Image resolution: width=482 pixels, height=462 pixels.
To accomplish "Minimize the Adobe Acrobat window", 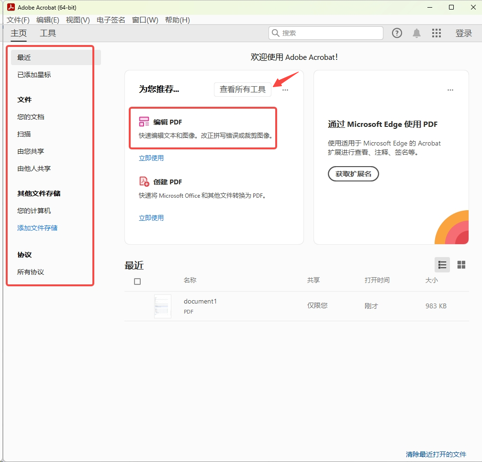I will point(430,7).
